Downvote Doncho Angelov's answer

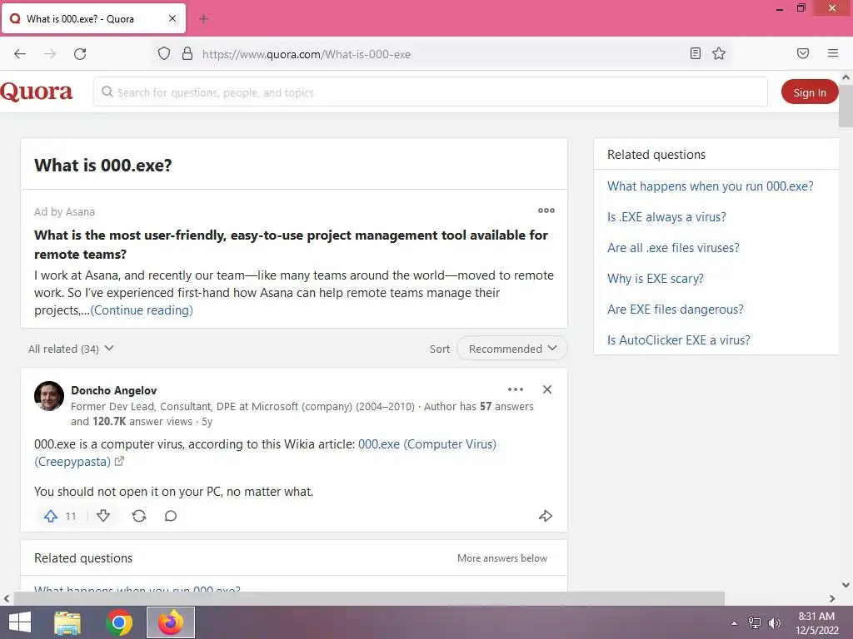tap(103, 516)
